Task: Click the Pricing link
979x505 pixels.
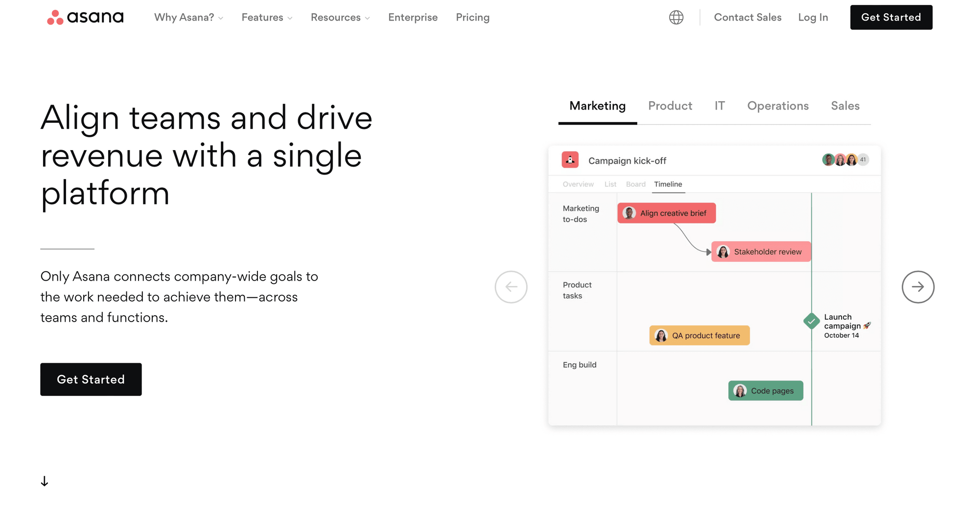Action: coord(472,18)
